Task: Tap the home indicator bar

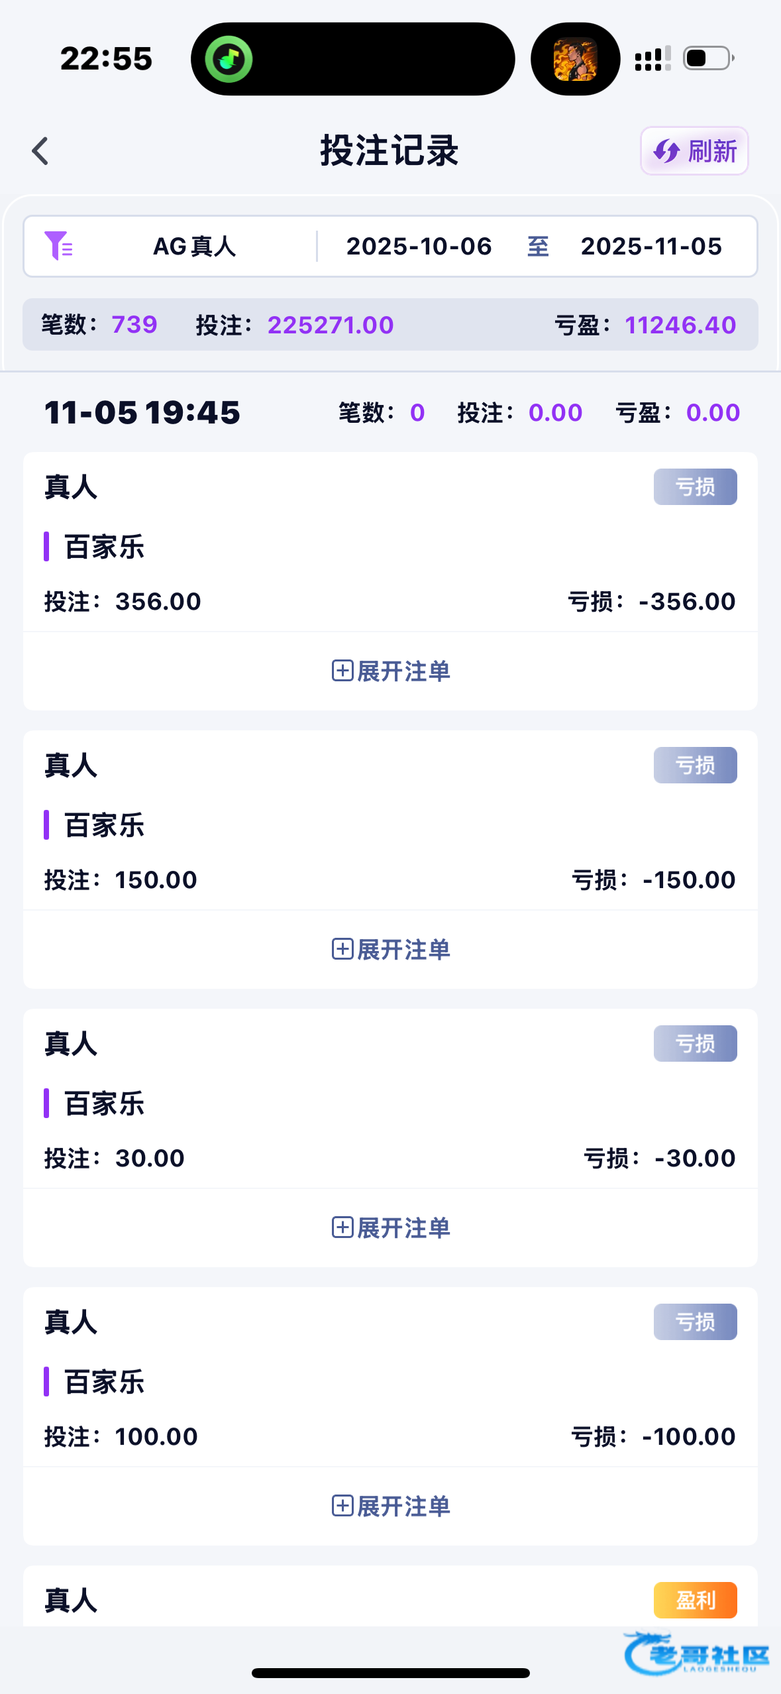Action: pyautogui.click(x=391, y=1673)
